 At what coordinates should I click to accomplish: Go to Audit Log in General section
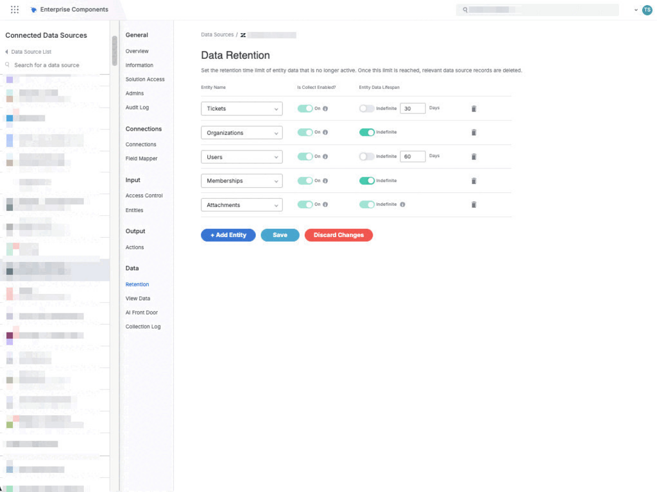click(137, 108)
